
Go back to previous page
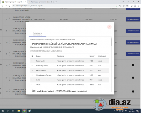click(x=3, y=6)
